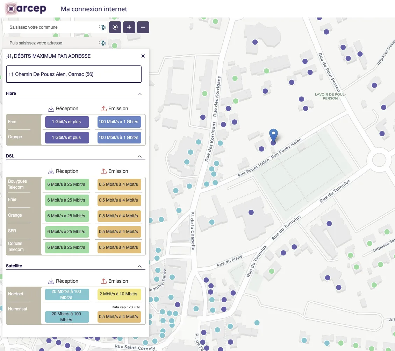
Task: Click the Arcep logo
Action: 26,8
